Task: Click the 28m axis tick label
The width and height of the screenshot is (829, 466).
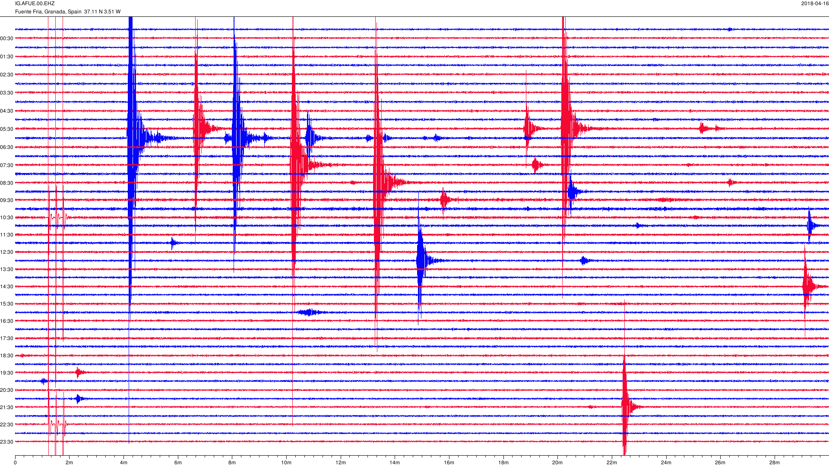Action: click(775, 463)
